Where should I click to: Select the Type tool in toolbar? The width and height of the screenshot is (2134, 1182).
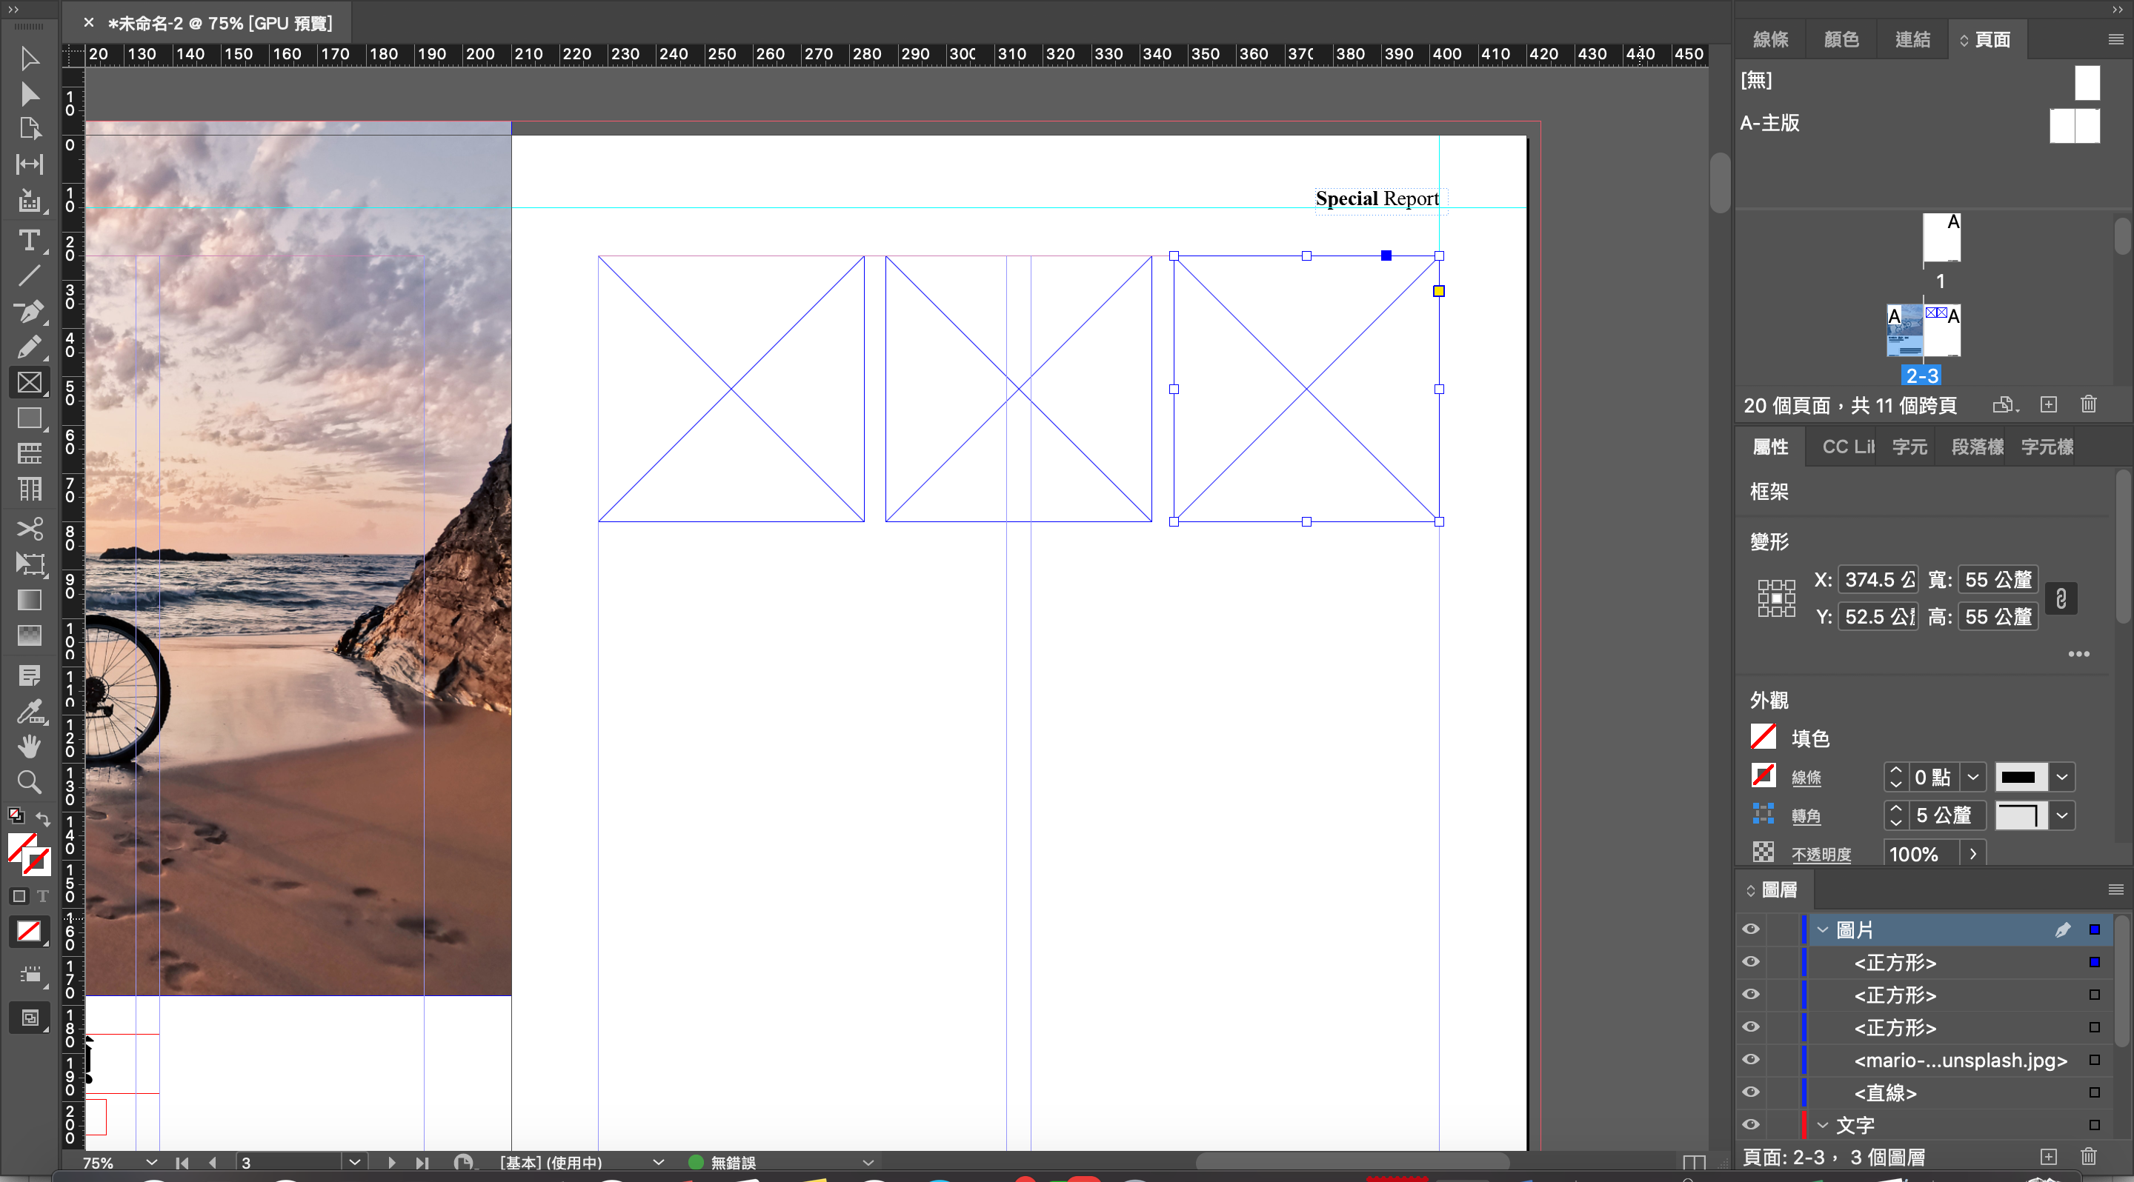[29, 241]
